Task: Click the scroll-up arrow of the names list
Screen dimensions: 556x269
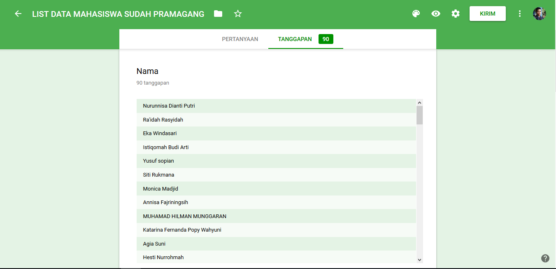Action: coord(419,102)
